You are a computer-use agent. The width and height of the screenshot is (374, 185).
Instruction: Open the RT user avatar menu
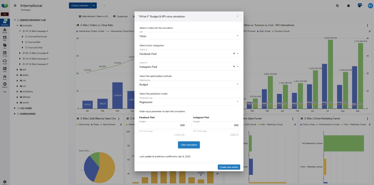pos(370,6)
